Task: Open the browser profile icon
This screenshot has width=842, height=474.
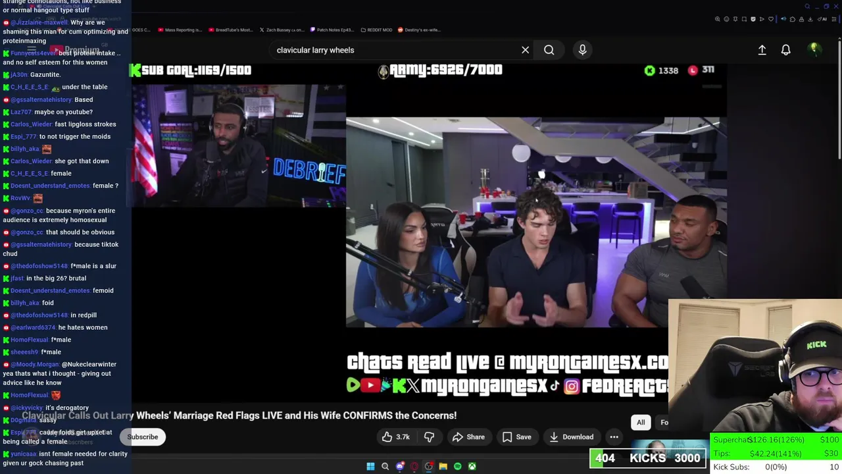Action: point(801,19)
